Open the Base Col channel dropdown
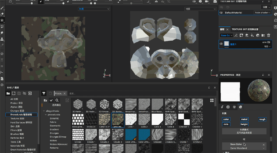The image size is (277, 153). tap(226, 35)
